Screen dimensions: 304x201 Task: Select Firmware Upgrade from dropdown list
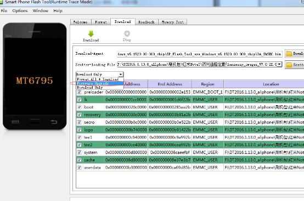(100, 83)
